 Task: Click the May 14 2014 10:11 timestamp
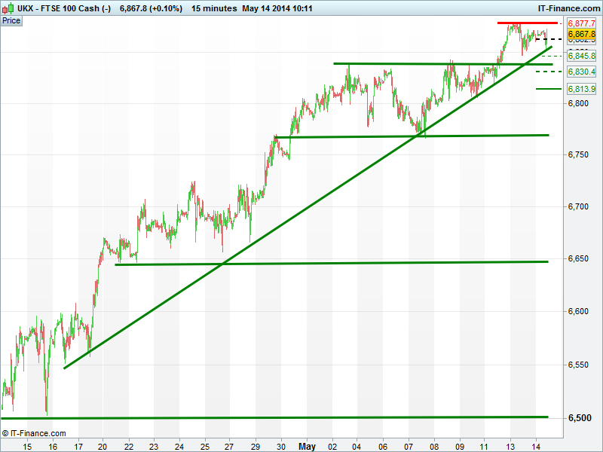(277, 8)
